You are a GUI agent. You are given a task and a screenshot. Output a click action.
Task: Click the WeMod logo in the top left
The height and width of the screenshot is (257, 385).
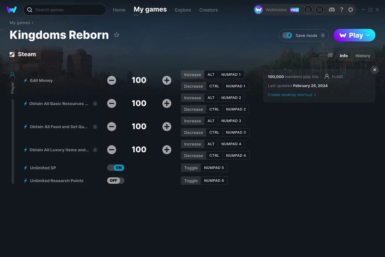tap(12, 10)
